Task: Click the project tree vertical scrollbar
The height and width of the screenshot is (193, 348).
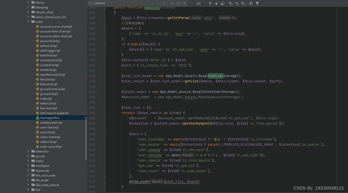Action: point(86,138)
